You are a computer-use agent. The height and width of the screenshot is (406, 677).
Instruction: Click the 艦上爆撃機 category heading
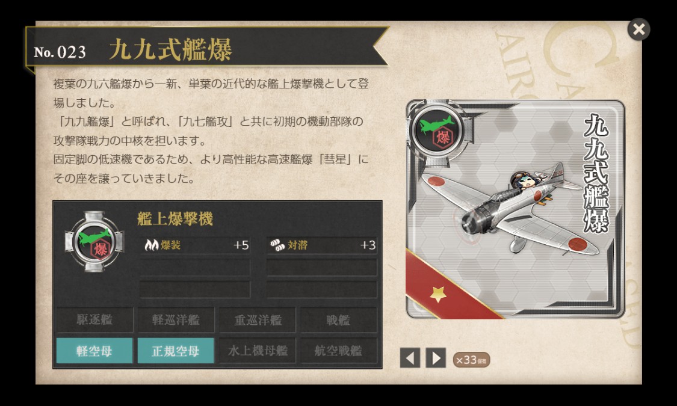(175, 219)
